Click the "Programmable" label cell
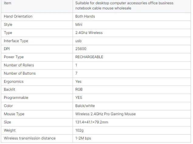 coord(16,98)
